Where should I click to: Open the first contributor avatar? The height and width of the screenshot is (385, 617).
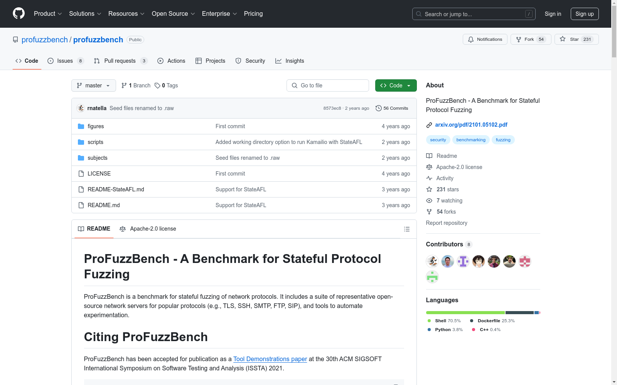[432, 261]
